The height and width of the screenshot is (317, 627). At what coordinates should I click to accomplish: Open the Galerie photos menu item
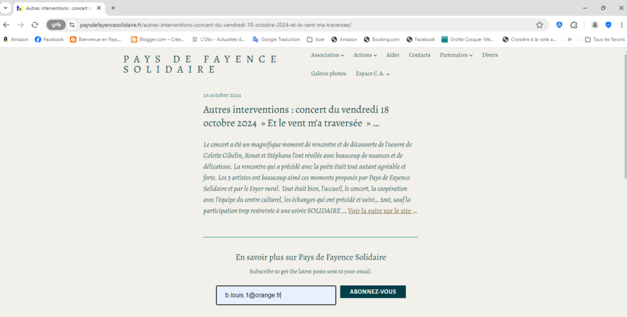point(328,74)
